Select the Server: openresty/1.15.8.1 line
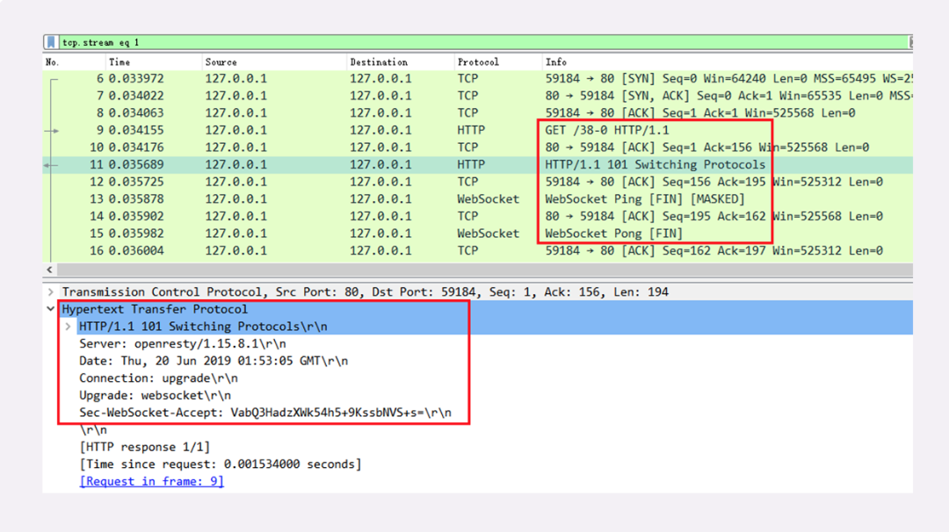Image resolution: width=949 pixels, height=532 pixels. pyautogui.click(x=182, y=343)
